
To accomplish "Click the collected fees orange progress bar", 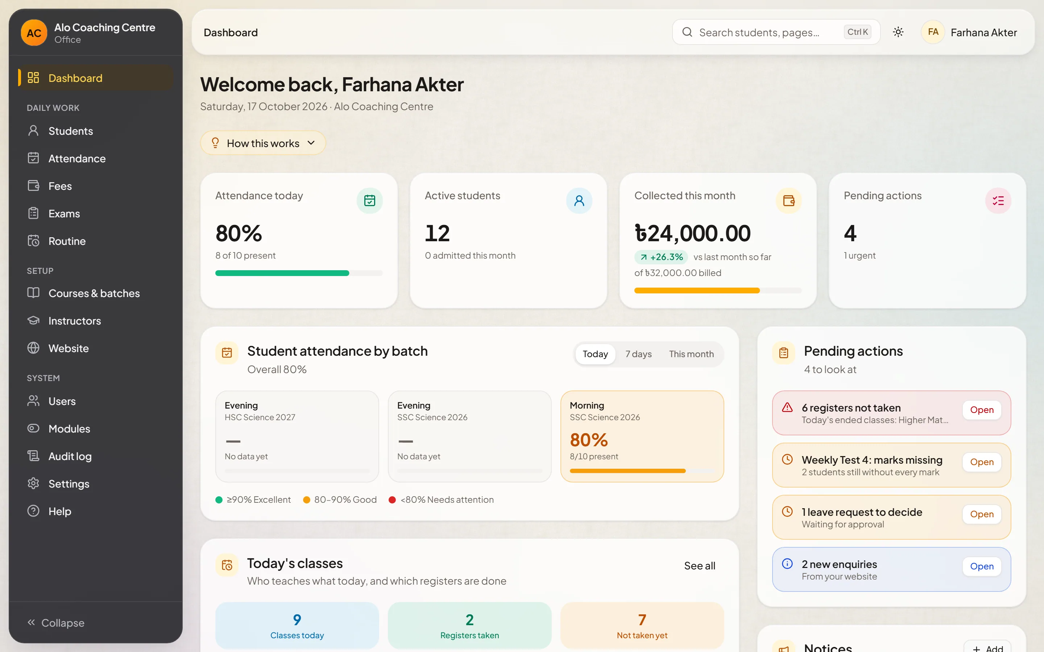I will 718,291.
